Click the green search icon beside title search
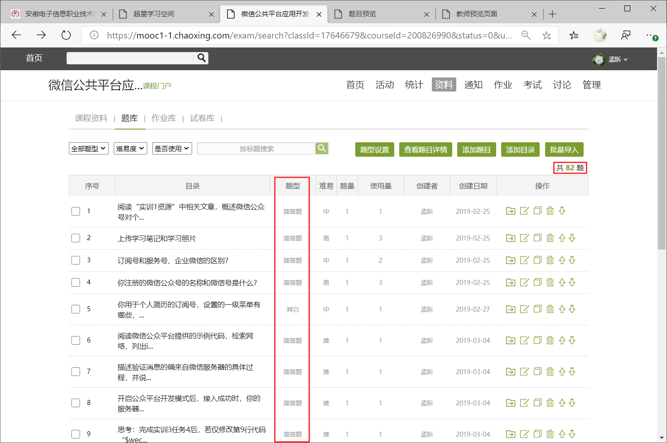Viewport: 667px width, 443px height. click(x=322, y=149)
